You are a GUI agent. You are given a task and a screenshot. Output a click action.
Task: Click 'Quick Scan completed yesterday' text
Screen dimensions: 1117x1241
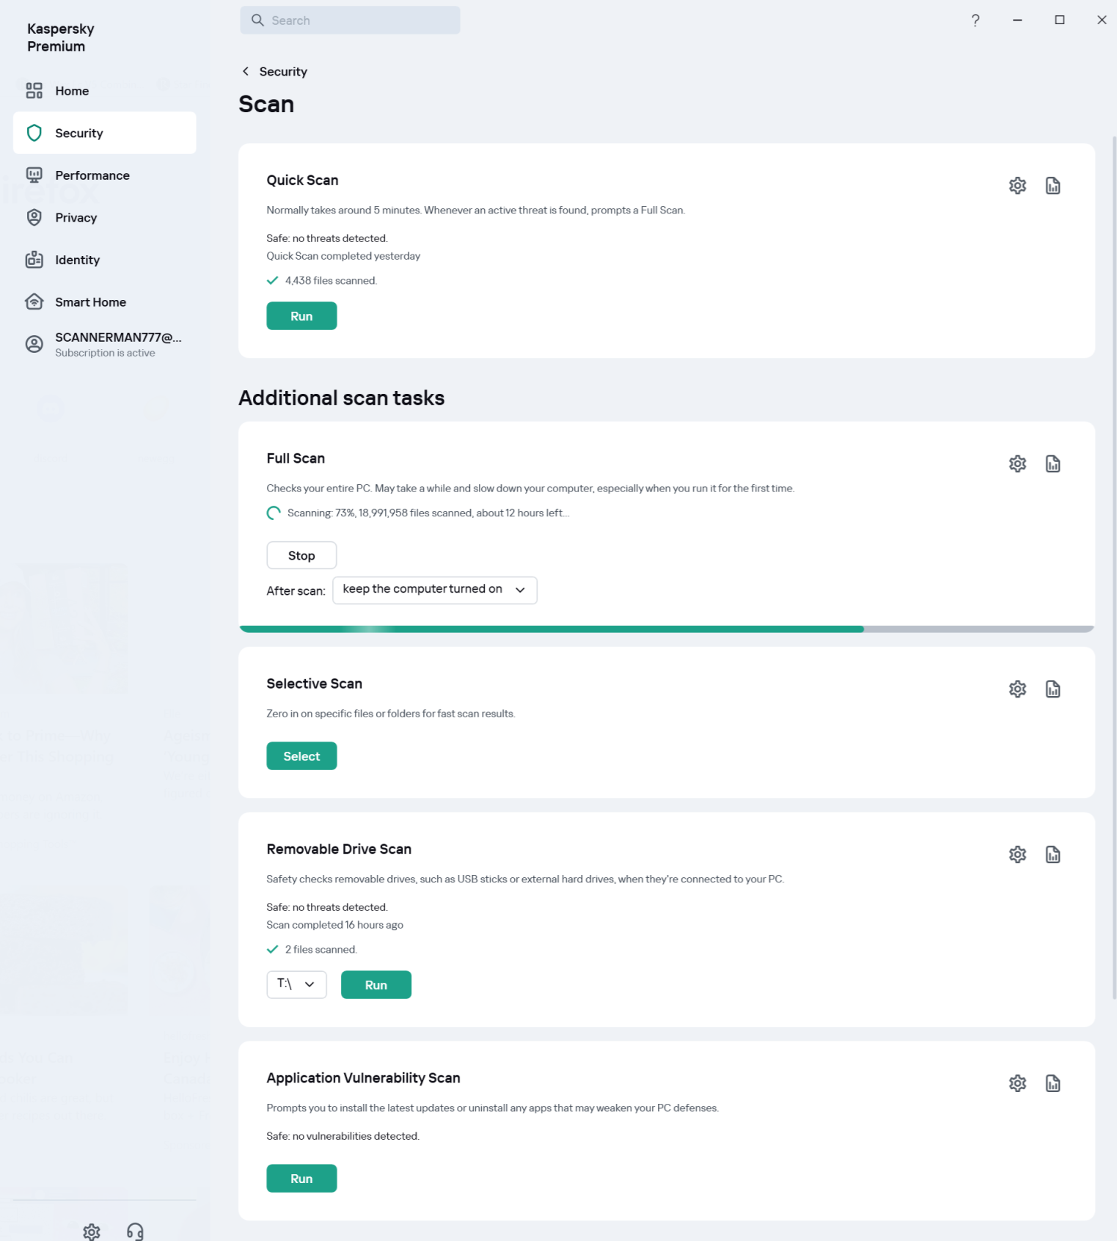(x=343, y=256)
